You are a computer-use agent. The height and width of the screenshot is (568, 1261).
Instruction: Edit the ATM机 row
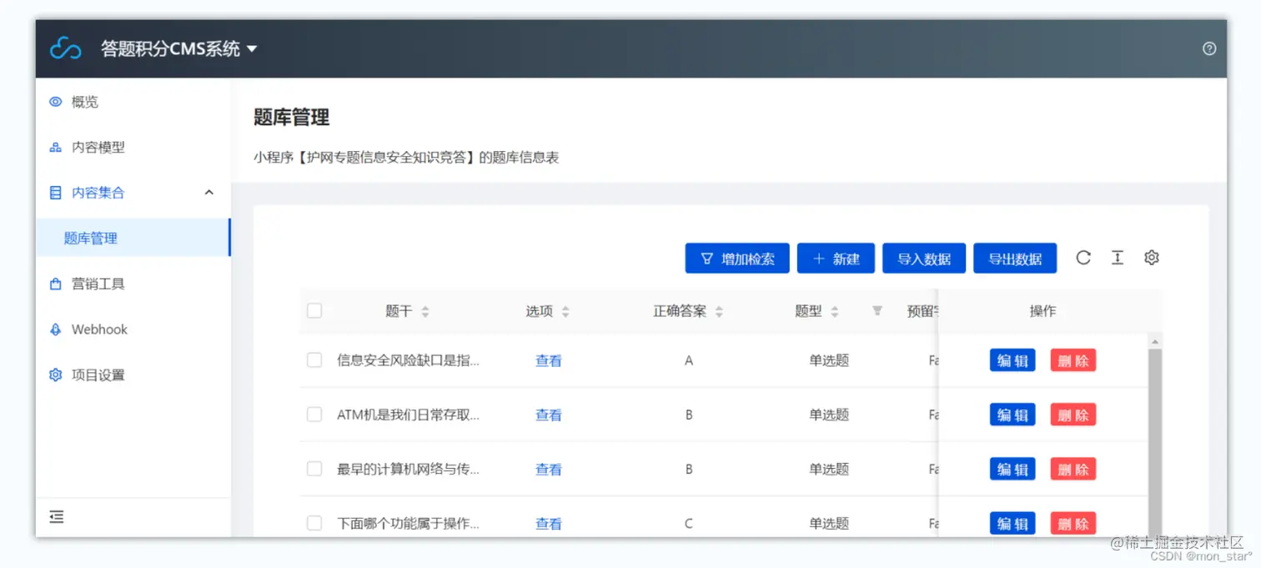1012,415
